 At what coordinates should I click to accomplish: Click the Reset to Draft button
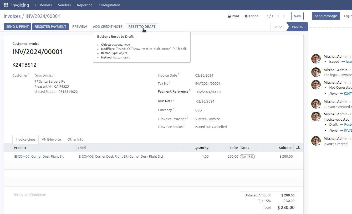tap(142, 27)
